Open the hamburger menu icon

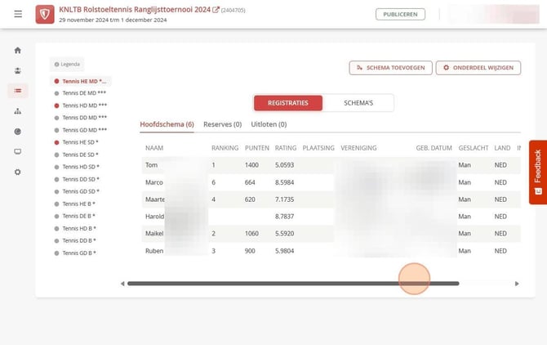18,14
